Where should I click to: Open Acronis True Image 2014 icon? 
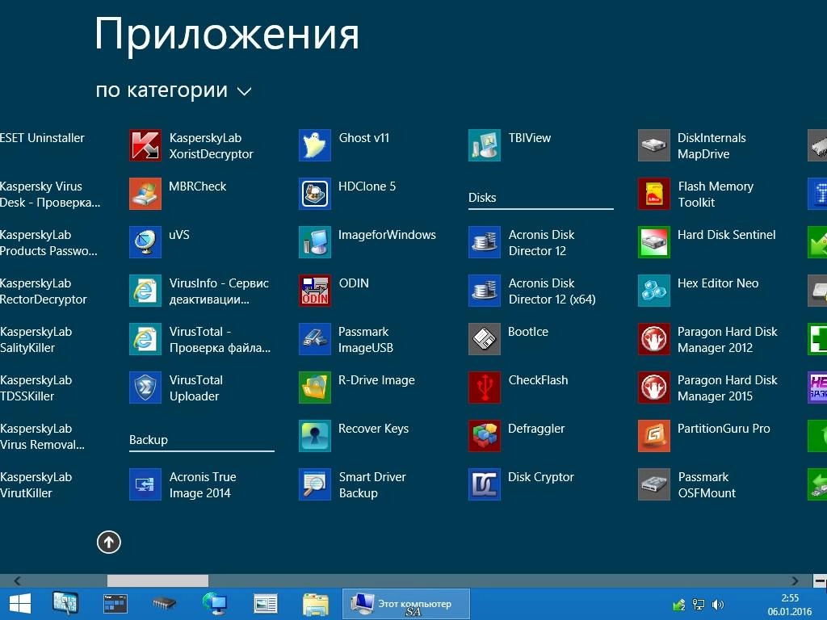tap(145, 484)
